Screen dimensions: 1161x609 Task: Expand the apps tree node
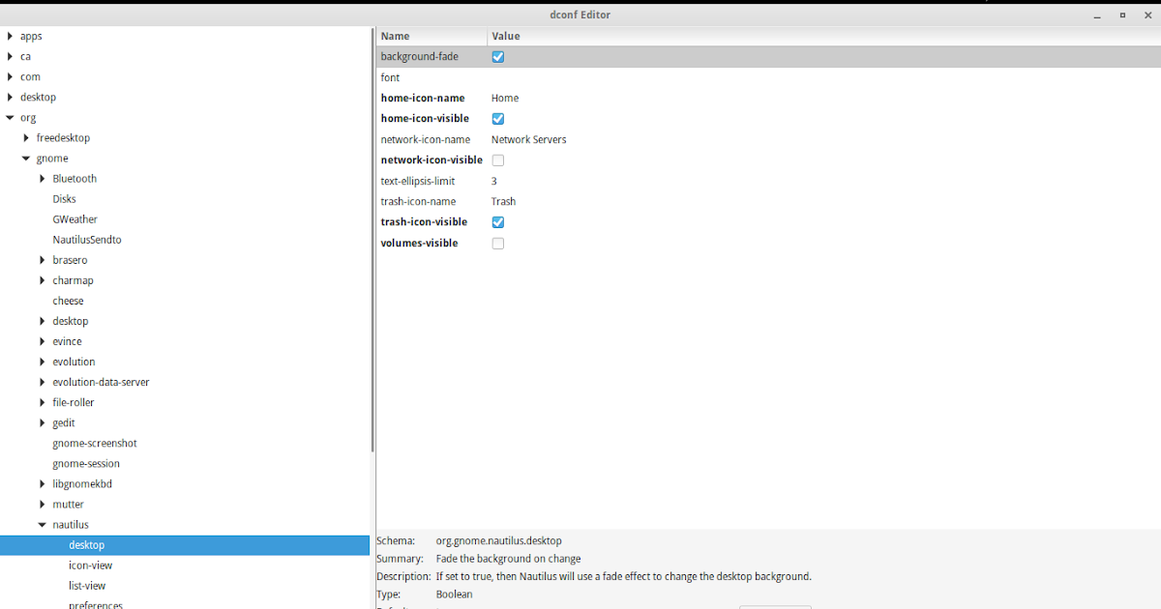point(10,36)
